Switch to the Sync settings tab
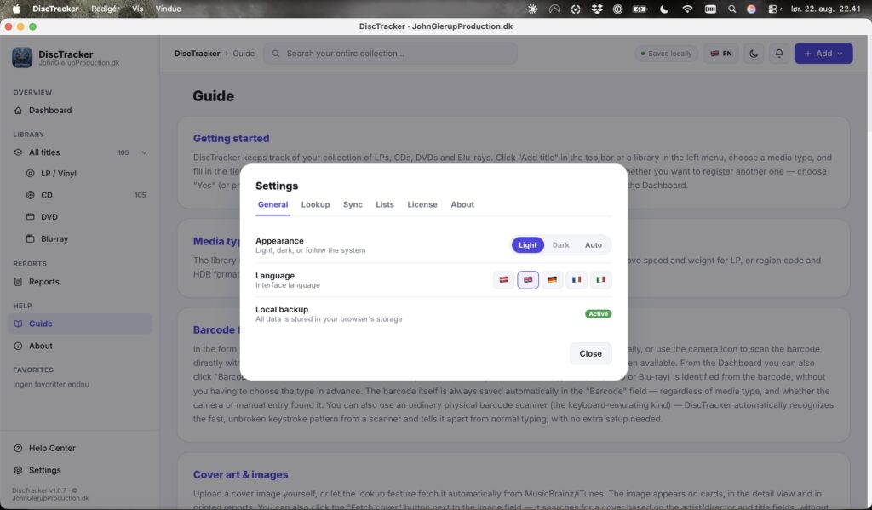 tap(353, 204)
